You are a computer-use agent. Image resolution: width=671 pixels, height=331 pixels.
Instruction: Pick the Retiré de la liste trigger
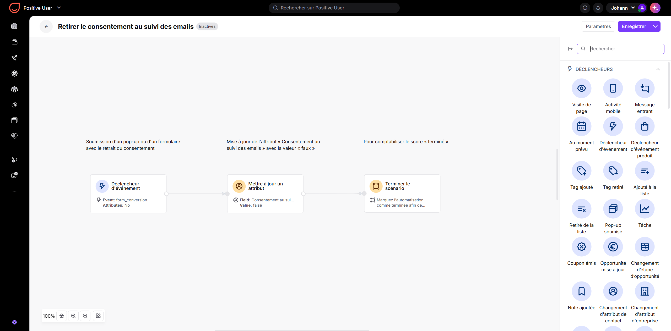pyautogui.click(x=581, y=209)
